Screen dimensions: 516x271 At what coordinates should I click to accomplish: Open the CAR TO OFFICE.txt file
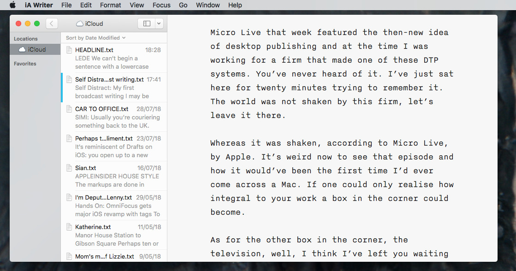point(114,117)
